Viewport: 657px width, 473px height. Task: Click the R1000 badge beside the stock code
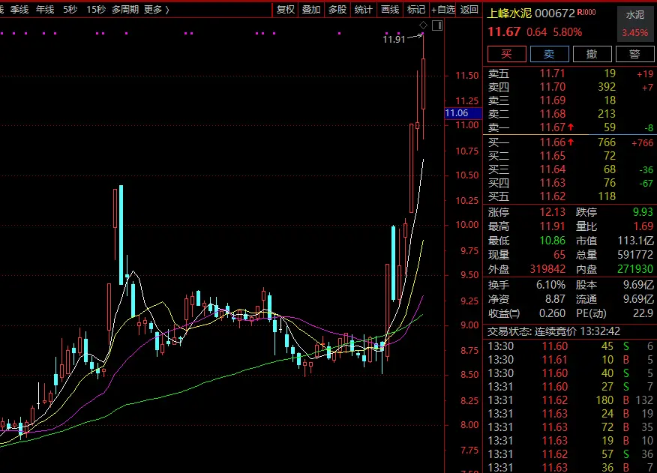pos(586,13)
